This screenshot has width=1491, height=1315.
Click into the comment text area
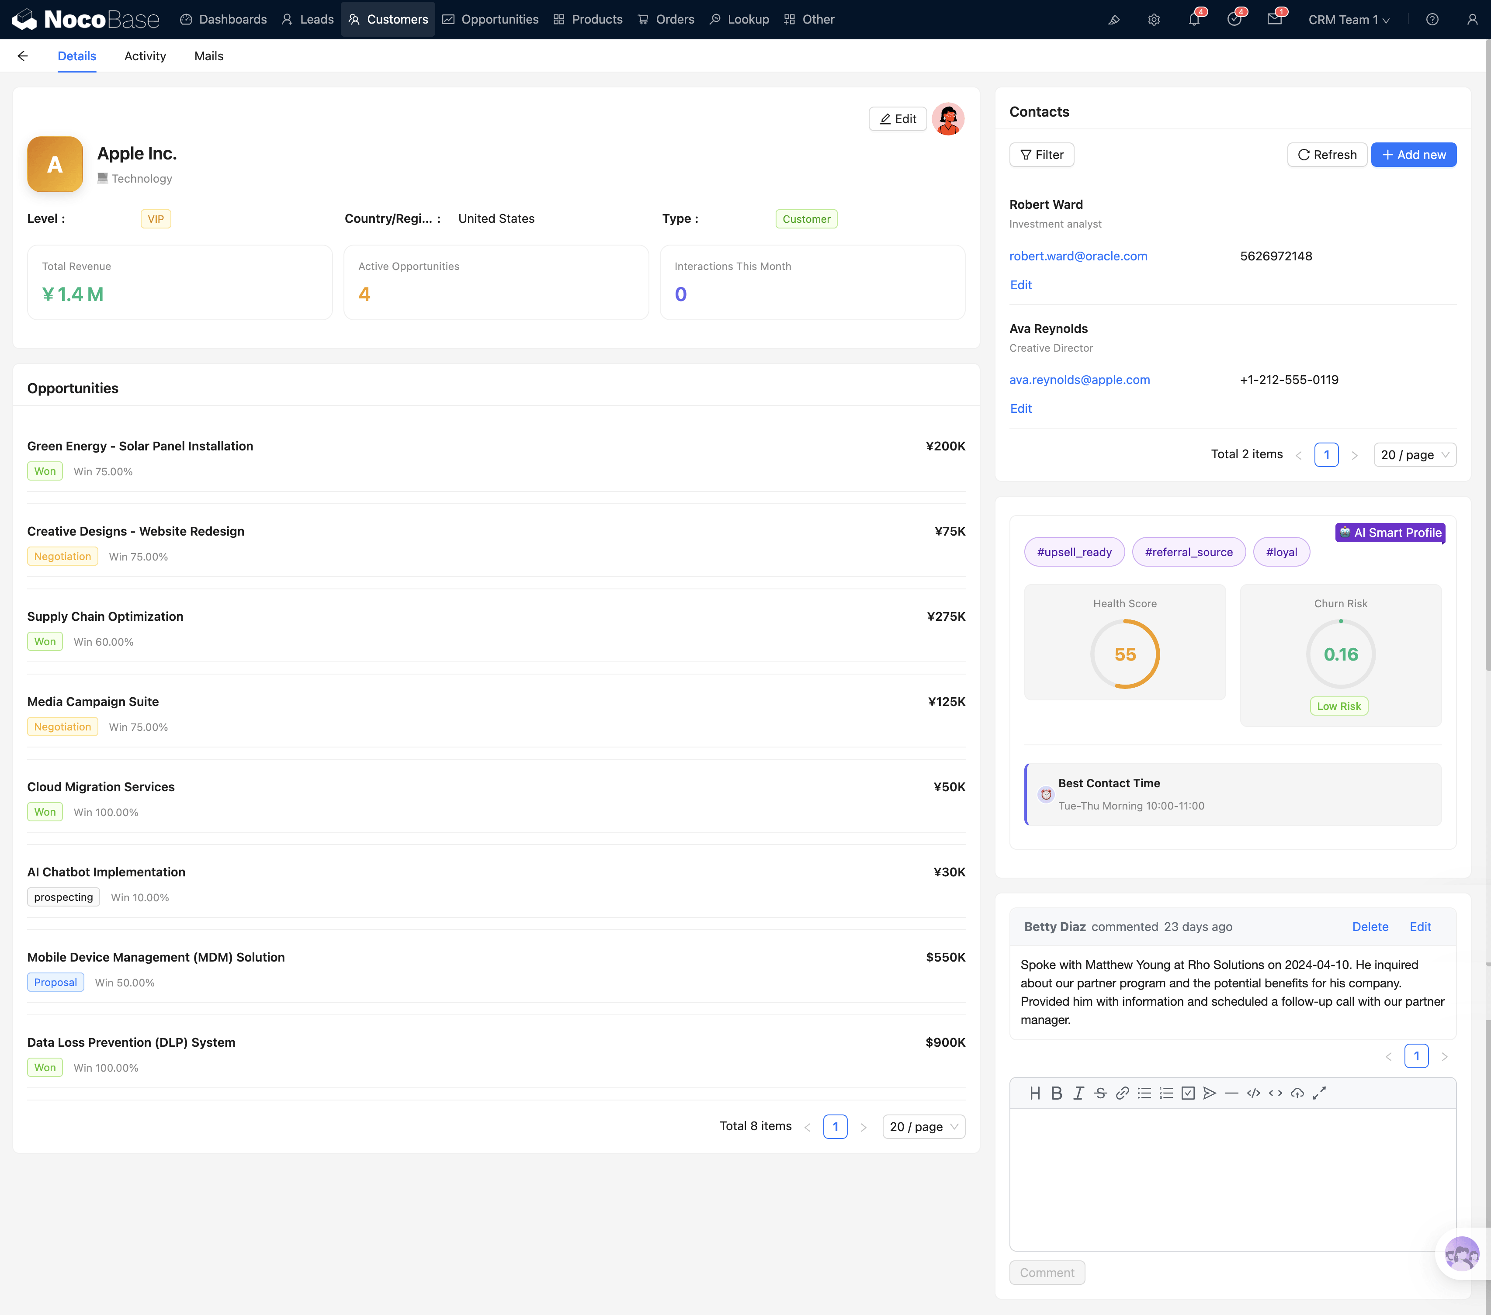tap(1232, 1179)
